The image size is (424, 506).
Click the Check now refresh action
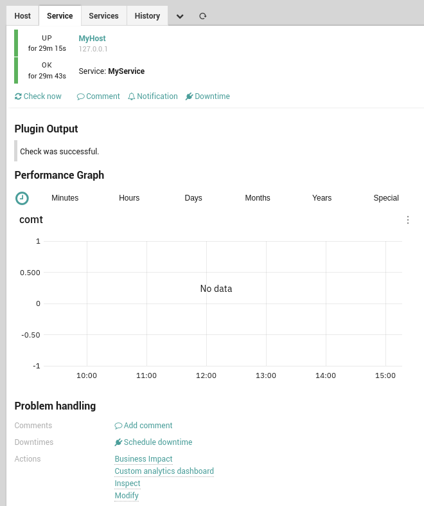(38, 96)
